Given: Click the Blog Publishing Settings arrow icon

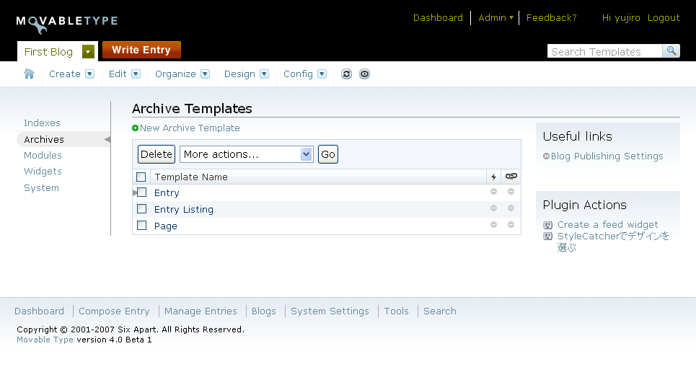Looking at the screenshot, I should 547,156.
